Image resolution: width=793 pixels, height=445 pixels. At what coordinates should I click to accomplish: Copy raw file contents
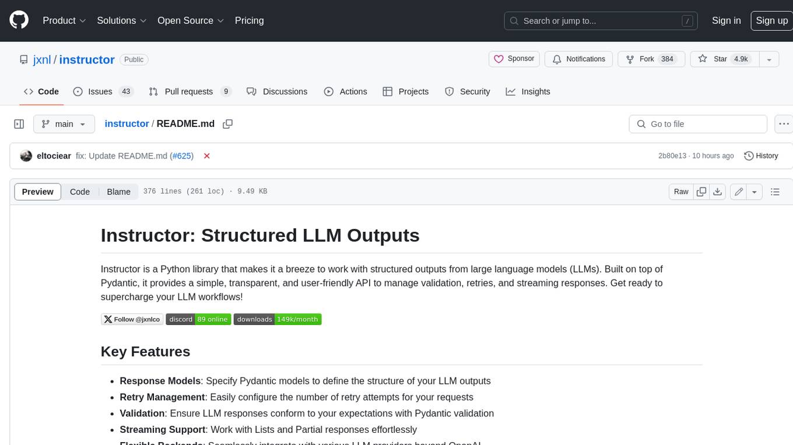click(x=701, y=192)
